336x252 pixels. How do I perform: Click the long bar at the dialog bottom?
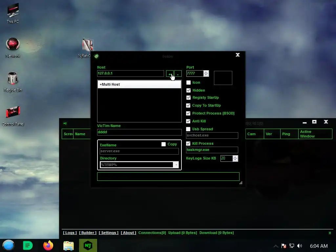[x=168, y=177]
